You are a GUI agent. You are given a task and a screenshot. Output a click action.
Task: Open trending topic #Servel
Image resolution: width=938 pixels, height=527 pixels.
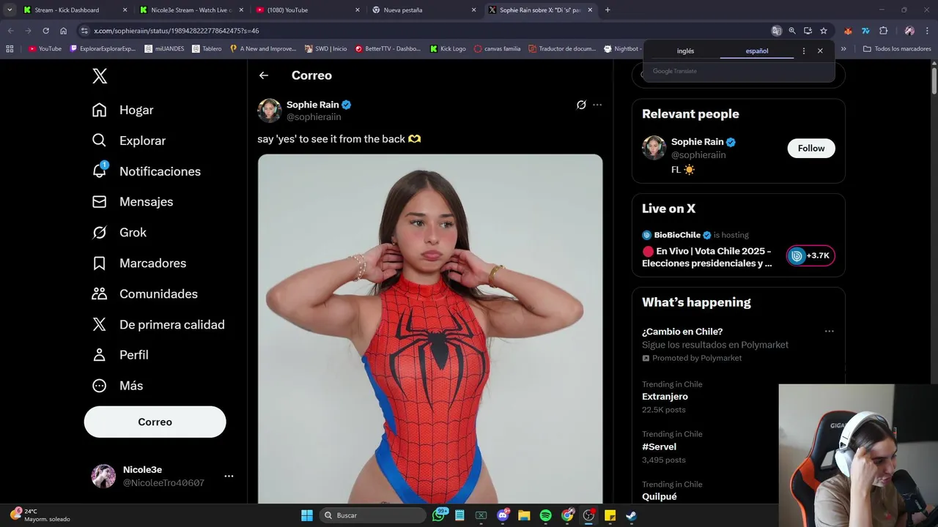pyautogui.click(x=659, y=446)
